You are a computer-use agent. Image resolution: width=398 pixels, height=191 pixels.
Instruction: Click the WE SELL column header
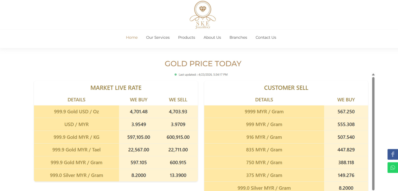(x=178, y=100)
